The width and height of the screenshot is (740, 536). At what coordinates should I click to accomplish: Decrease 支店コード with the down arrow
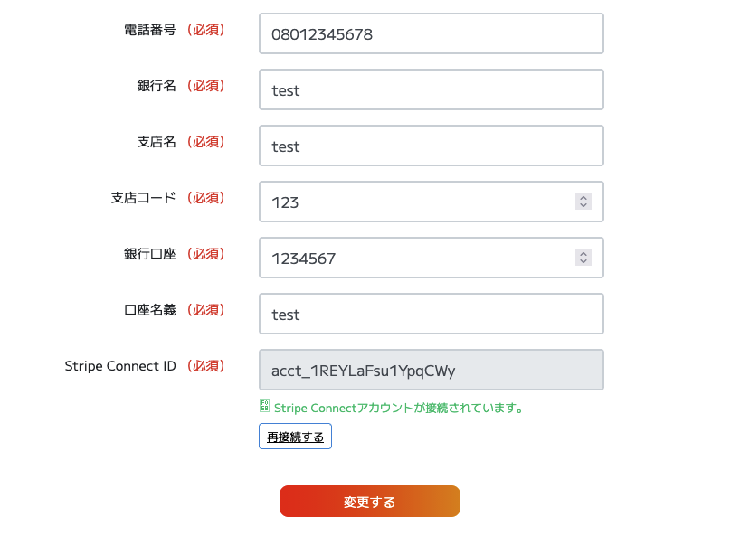583,206
